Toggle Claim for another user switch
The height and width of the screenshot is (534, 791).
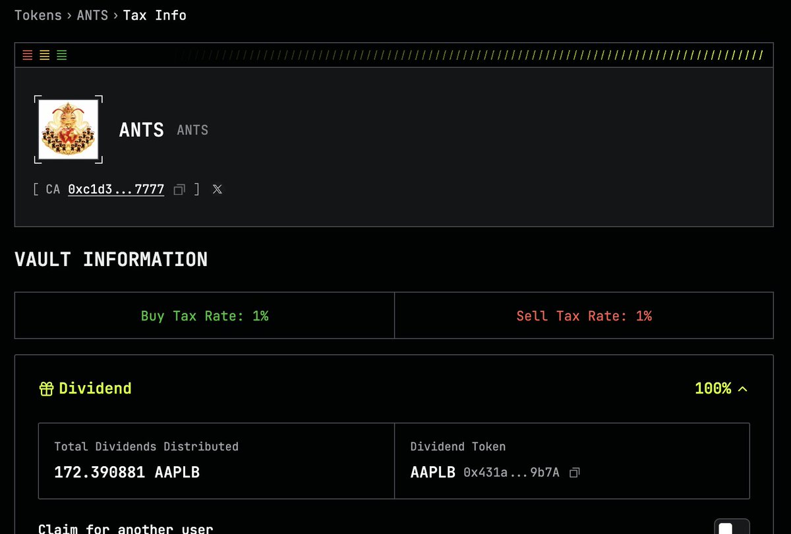pyautogui.click(x=732, y=527)
